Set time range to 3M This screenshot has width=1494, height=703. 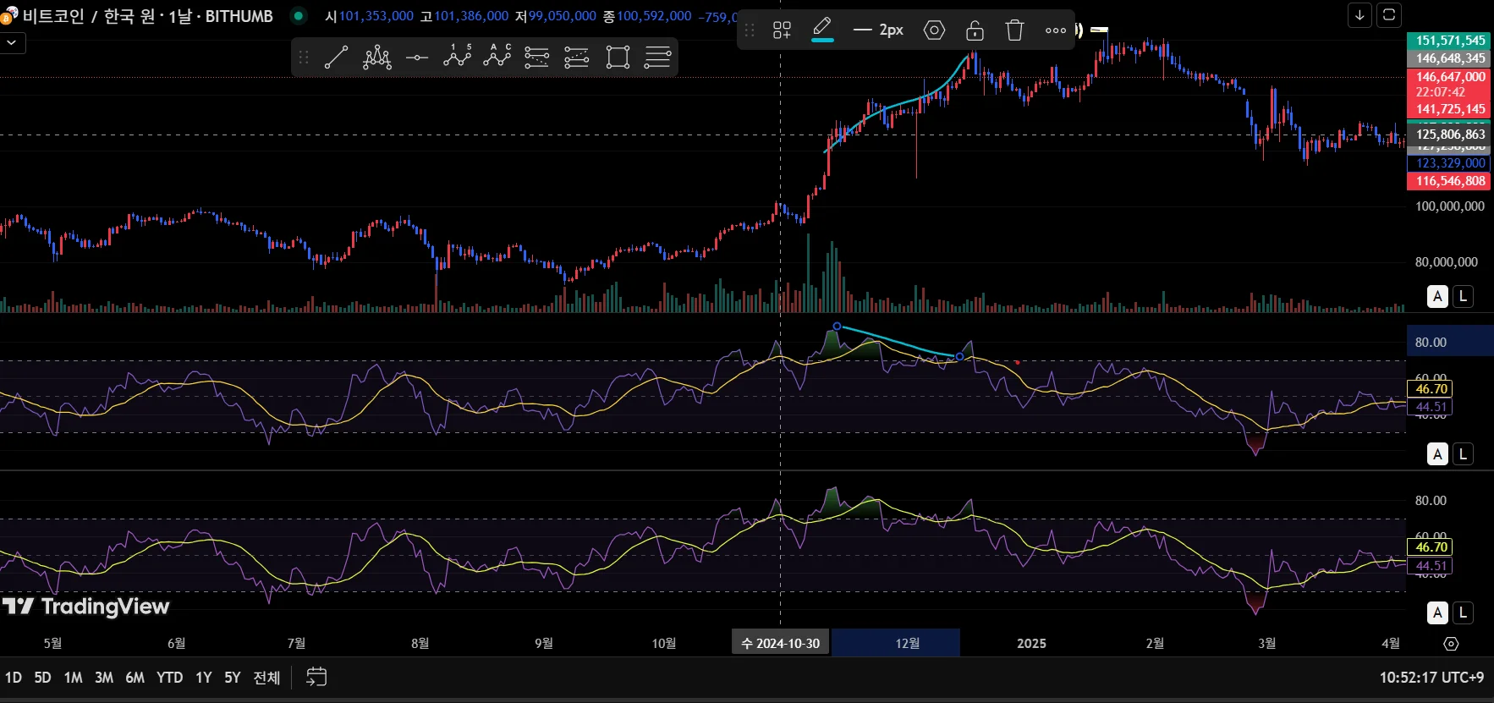(104, 678)
